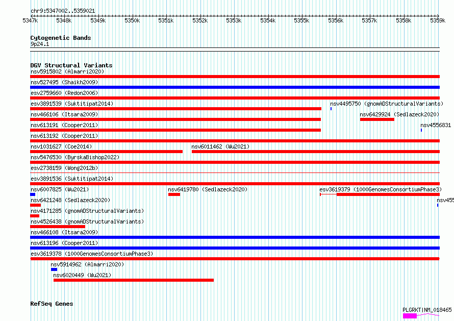Select the red nsv6429924 feature bar
This screenshot has width=454, height=321.
[377, 119]
